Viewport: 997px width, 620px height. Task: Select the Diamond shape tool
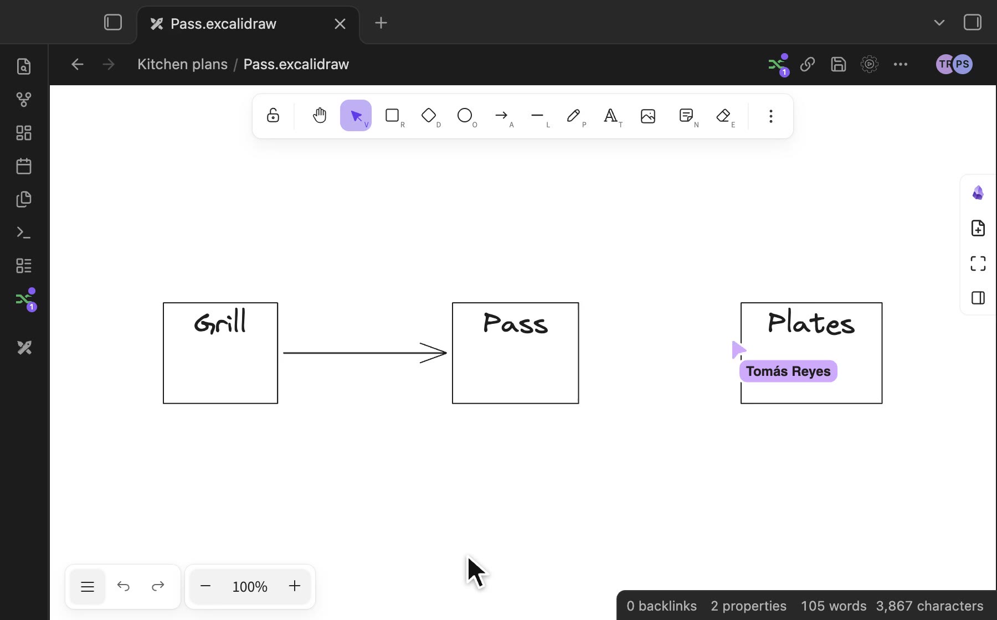[x=429, y=116]
